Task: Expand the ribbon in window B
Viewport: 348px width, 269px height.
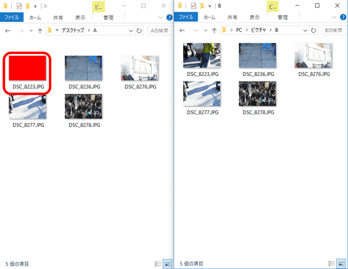Action: click(334, 17)
